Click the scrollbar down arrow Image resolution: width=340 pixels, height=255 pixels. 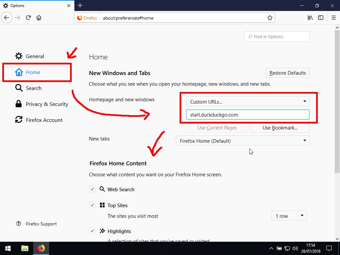coord(337,239)
